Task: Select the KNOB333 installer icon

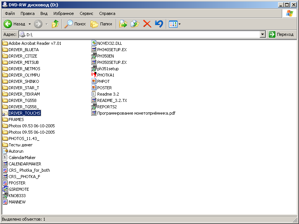Action: point(5,196)
